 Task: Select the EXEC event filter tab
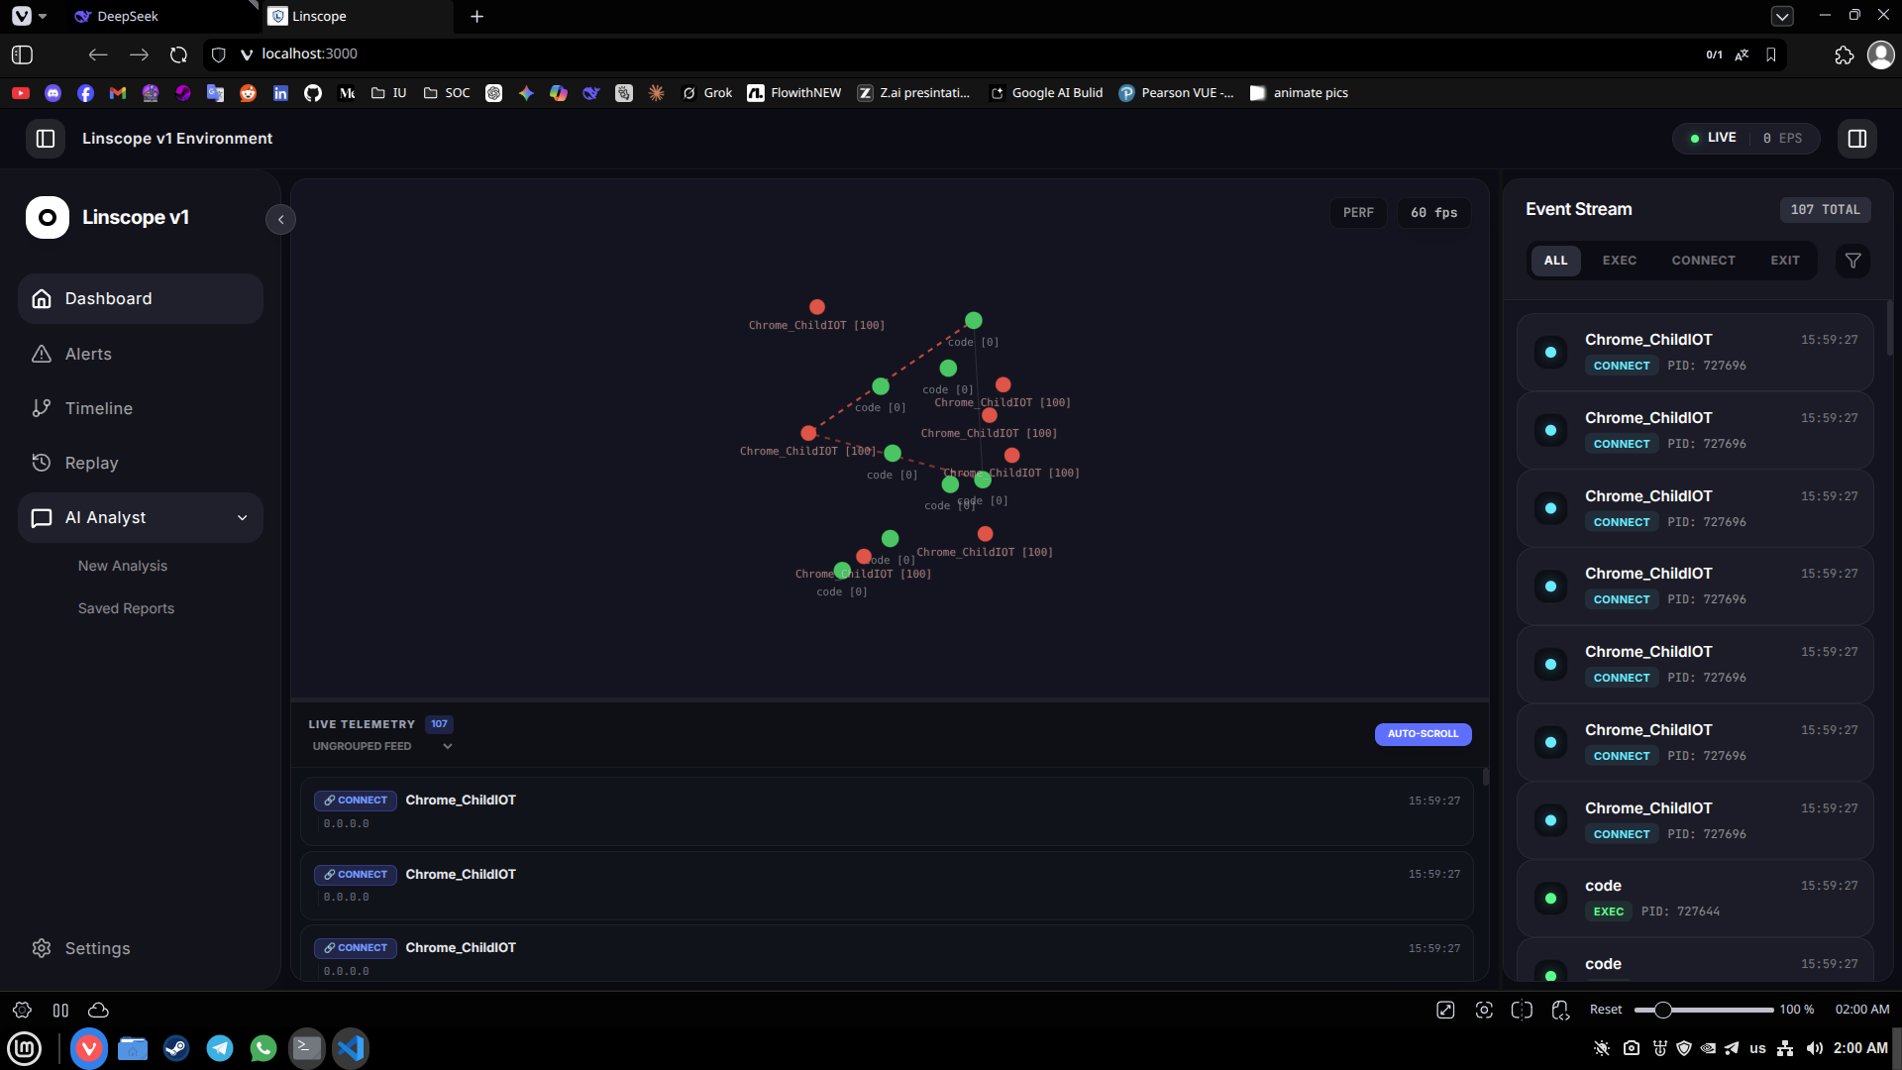click(x=1620, y=261)
